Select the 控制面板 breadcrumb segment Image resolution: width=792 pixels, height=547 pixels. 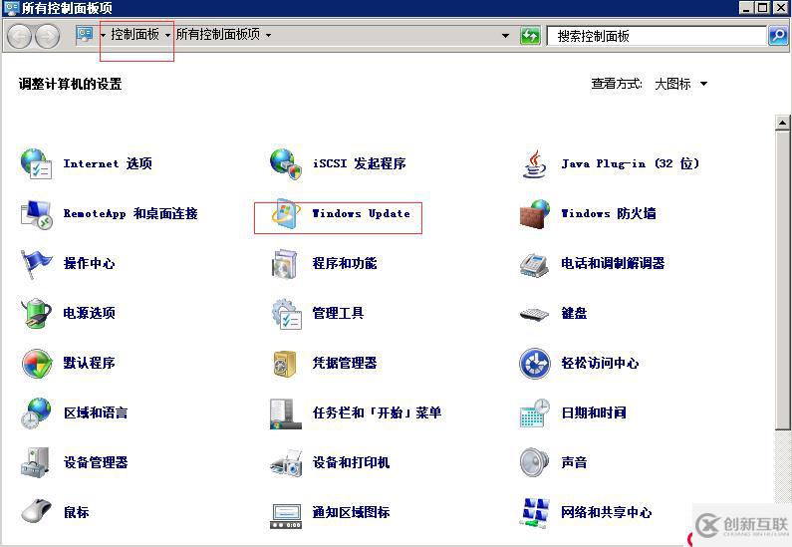click(x=134, y=34)
